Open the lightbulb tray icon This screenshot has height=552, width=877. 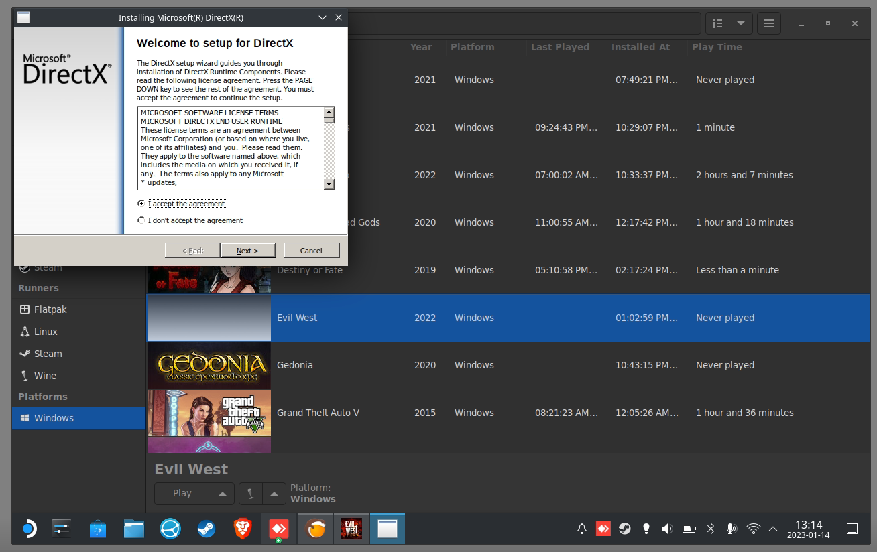[646, 529]
